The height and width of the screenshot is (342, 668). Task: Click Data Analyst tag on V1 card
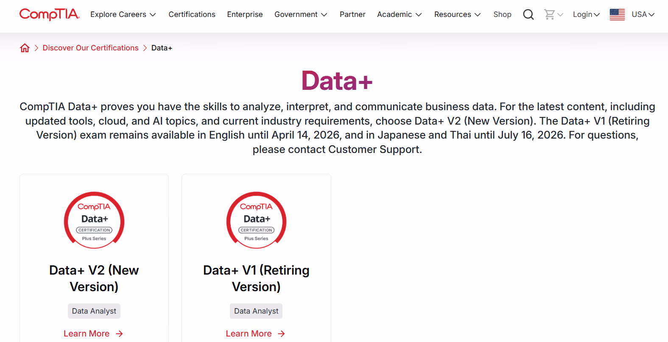(x=256, y=311)
